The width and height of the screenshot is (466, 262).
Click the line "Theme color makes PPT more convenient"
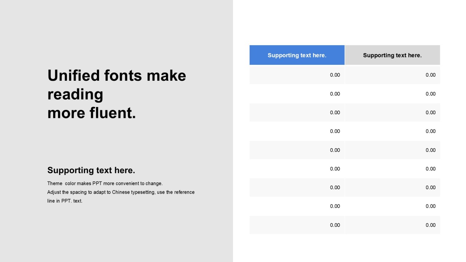(x=105, y=183)
